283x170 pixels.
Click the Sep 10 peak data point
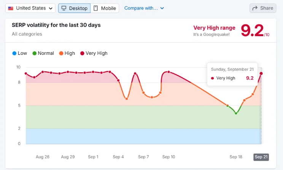(169, 72)
